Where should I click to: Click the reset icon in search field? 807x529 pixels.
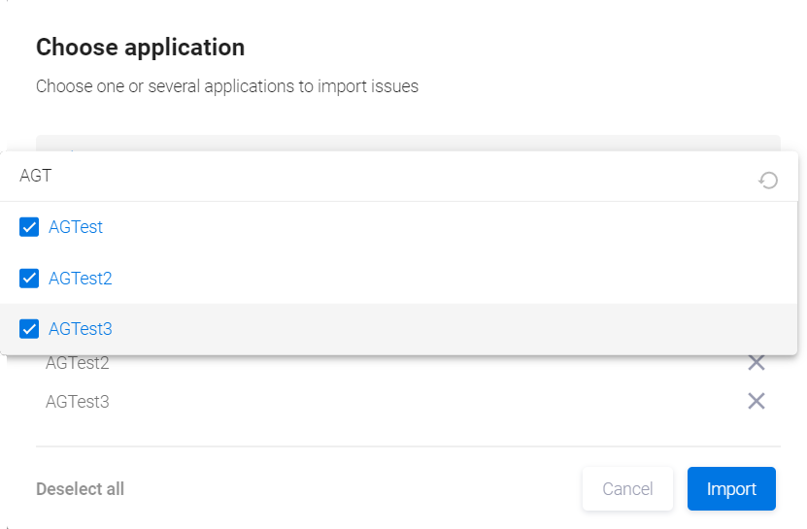click(767, 180)
